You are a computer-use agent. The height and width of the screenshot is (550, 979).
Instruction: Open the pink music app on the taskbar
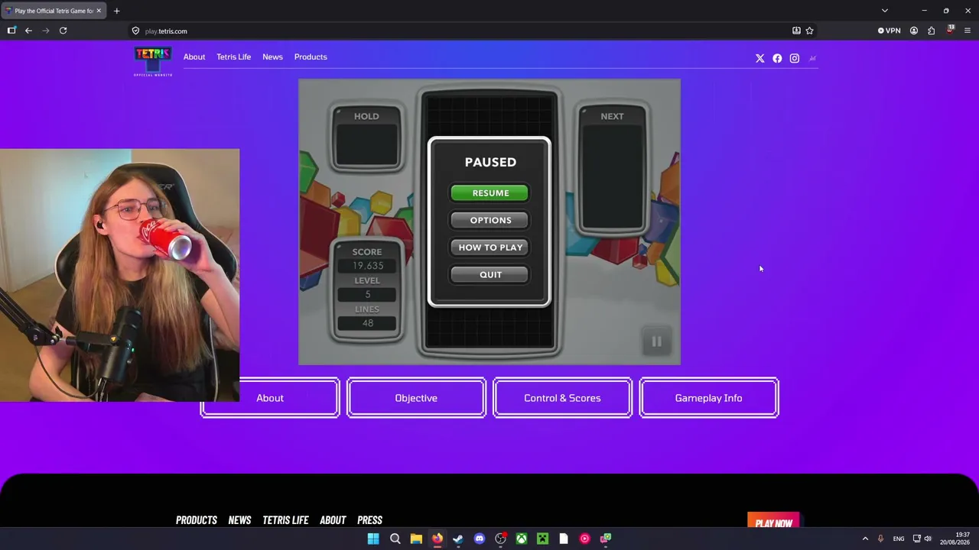[x=584, y=539]
